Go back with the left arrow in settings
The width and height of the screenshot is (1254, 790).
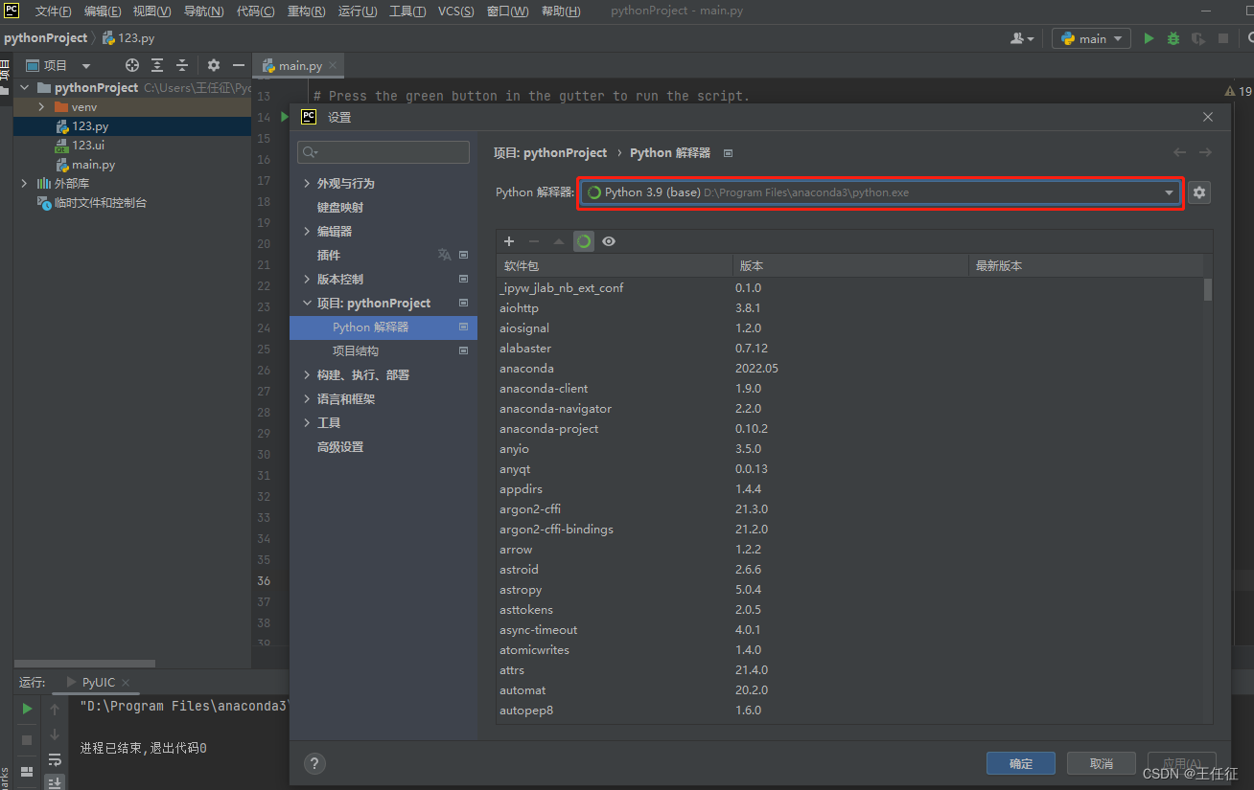pos(1180,152)
